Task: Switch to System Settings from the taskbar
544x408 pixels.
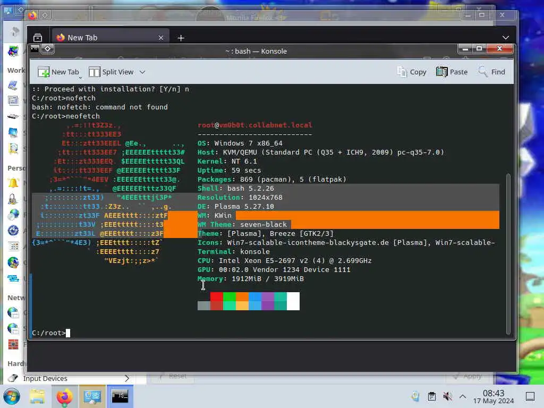Action: coord(92,396)
